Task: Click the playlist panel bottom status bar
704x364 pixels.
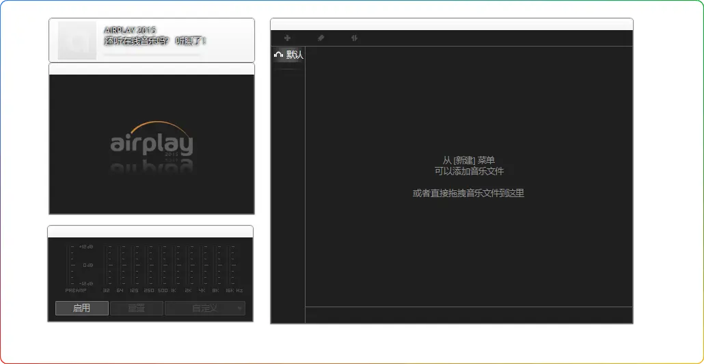Action: (x=468, y=315)
